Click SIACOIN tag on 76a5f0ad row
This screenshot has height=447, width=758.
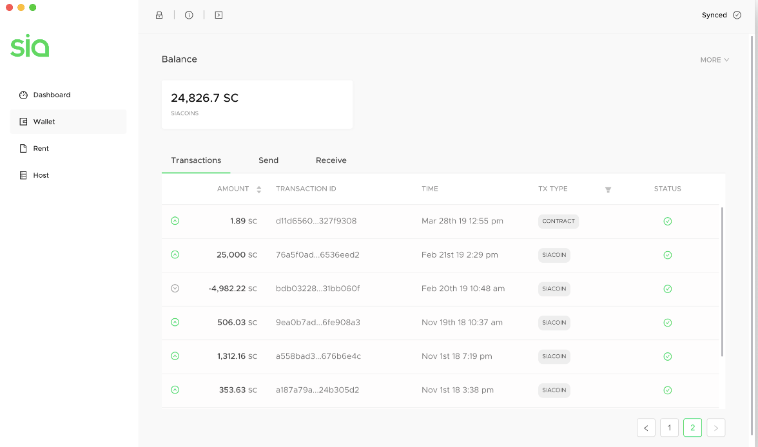554,255
